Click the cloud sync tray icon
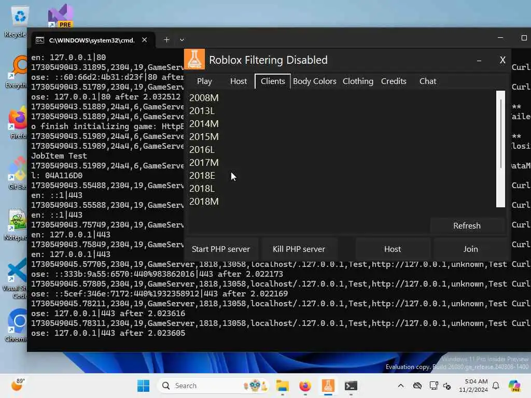531x398 pixels. [417, 386]
